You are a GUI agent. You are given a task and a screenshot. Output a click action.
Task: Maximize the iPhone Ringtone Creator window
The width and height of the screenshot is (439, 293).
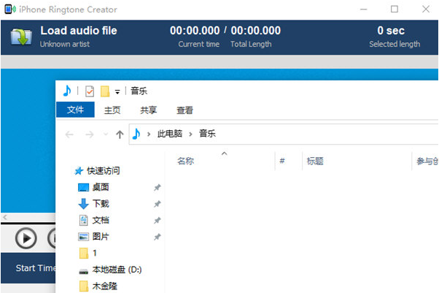395,9
